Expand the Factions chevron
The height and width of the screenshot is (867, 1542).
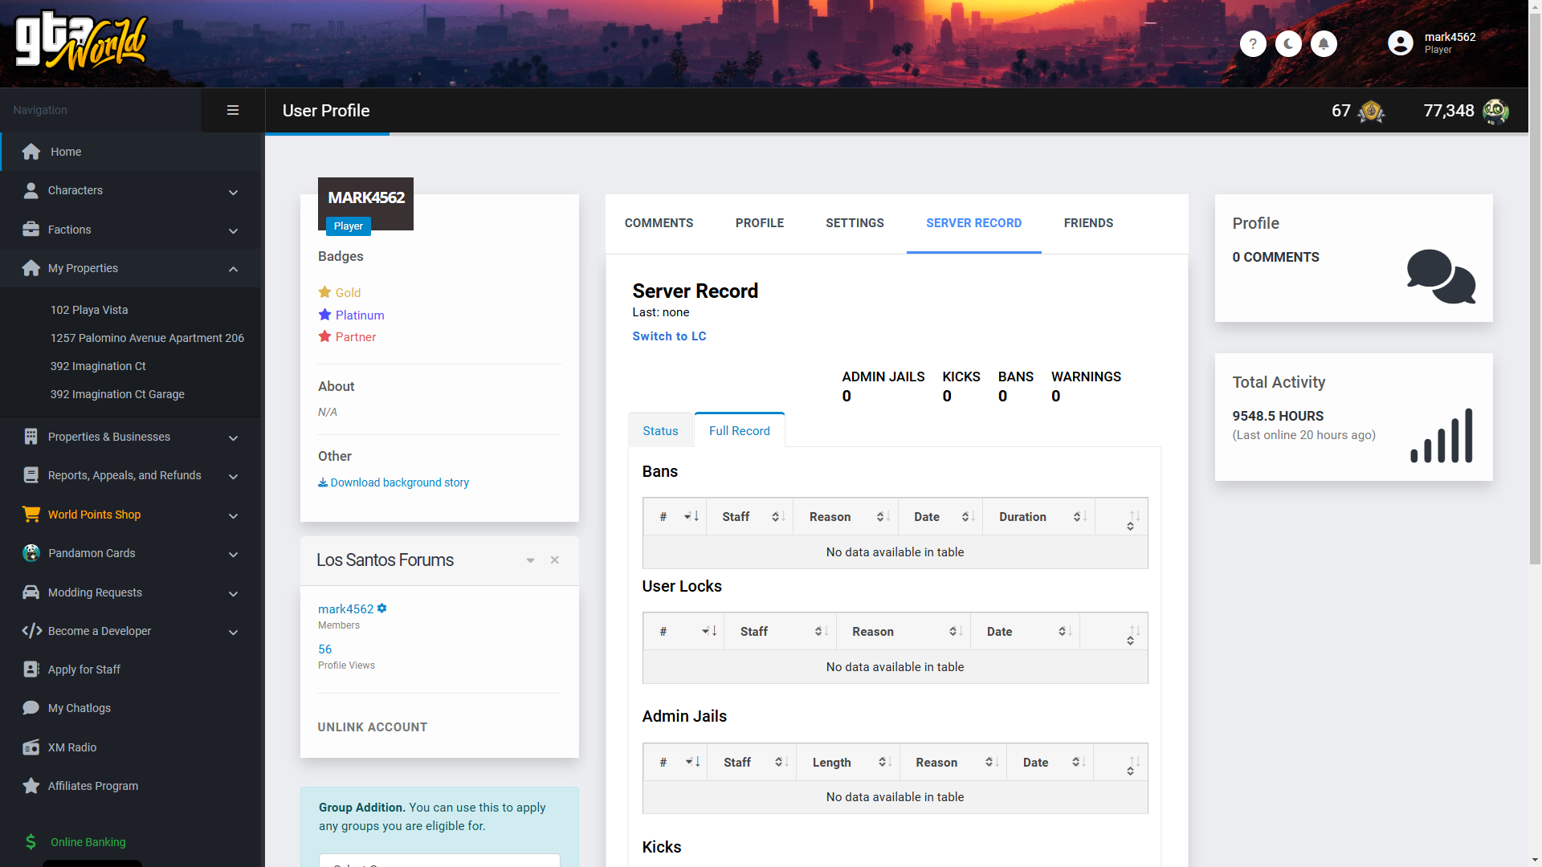click(x=233, y=231)
